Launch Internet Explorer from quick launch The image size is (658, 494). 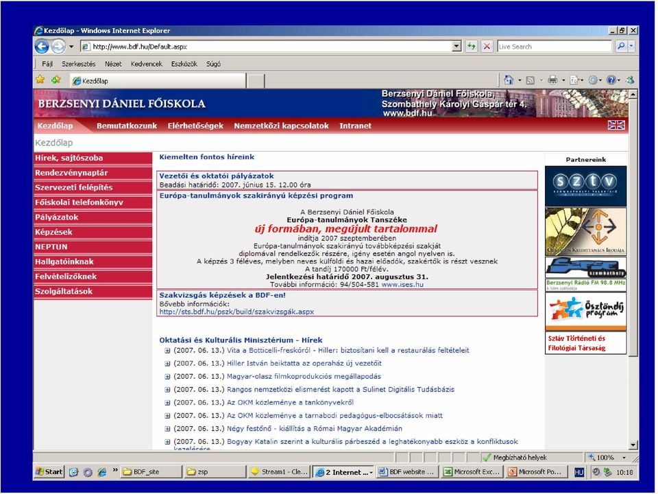(101, 472)
